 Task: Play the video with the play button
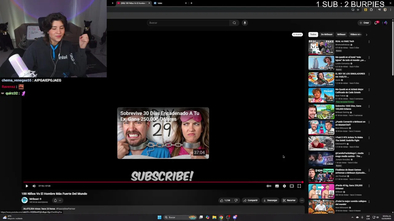tap(27, 186)
